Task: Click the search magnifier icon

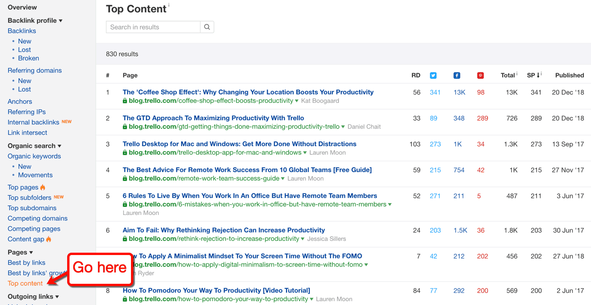Action: coord(207,27)
